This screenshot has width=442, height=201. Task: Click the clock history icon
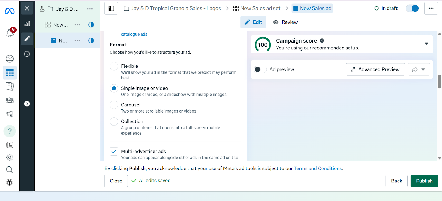(x=27, y=54)
